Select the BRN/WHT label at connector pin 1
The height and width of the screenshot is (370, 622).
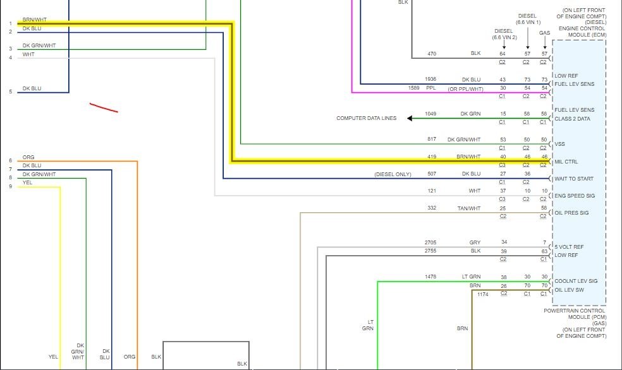point(35,20)
